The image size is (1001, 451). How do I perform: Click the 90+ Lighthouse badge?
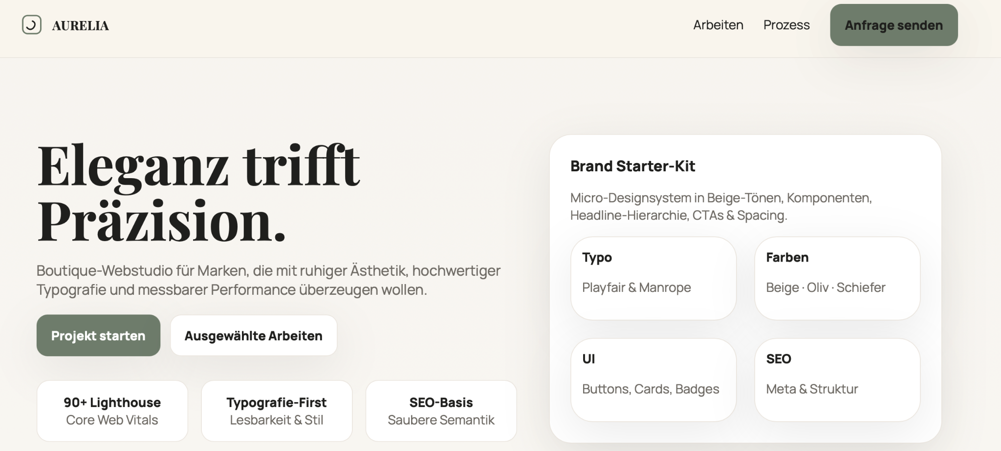click(x=112, y=410)
